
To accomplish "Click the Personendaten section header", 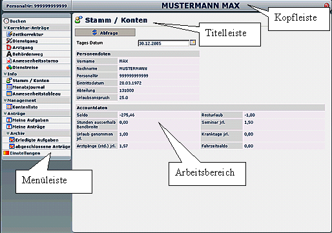I will 138,54.
